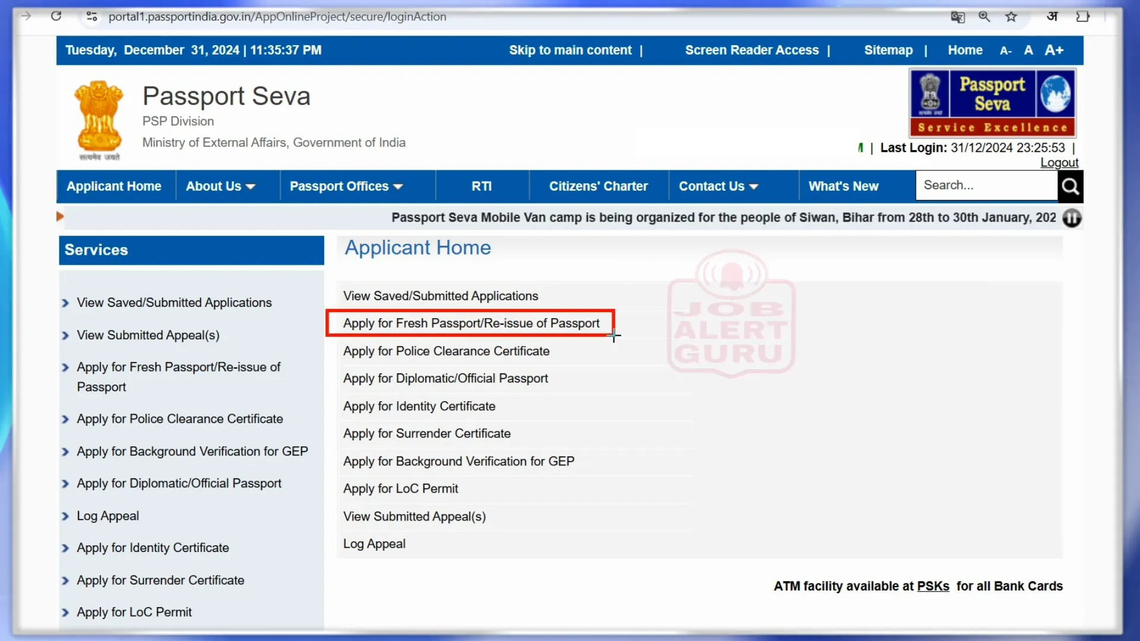The width and height of the screenshot is (1140, 641).
Task: Click the Search magnifier icon
Action: point(1071,186)
